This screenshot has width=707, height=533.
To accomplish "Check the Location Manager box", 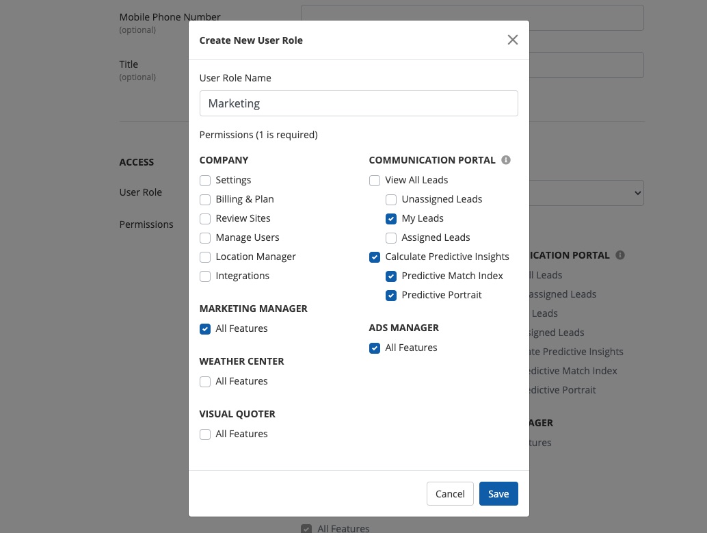I will click(x=205, y=257).
